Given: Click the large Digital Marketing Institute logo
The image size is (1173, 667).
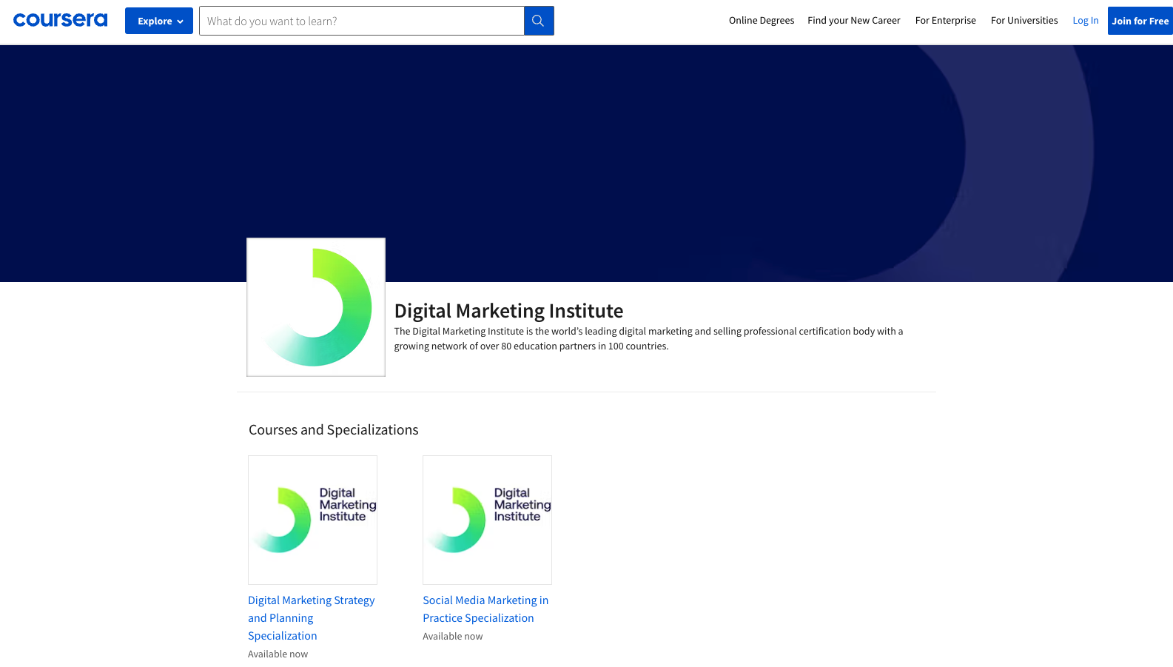Looking at the screenshot, I should [x=316, y=307].
